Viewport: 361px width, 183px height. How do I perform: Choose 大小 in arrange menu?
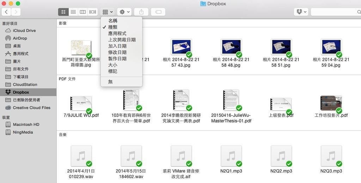[x=122, y=65]
